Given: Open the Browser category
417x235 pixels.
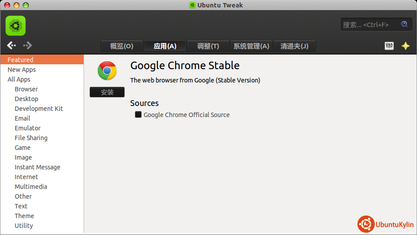Looking at the screenshot, I should click(x=26, y=89).
